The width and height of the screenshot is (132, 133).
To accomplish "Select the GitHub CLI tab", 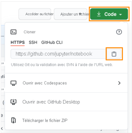I will [x=52, y=42].
